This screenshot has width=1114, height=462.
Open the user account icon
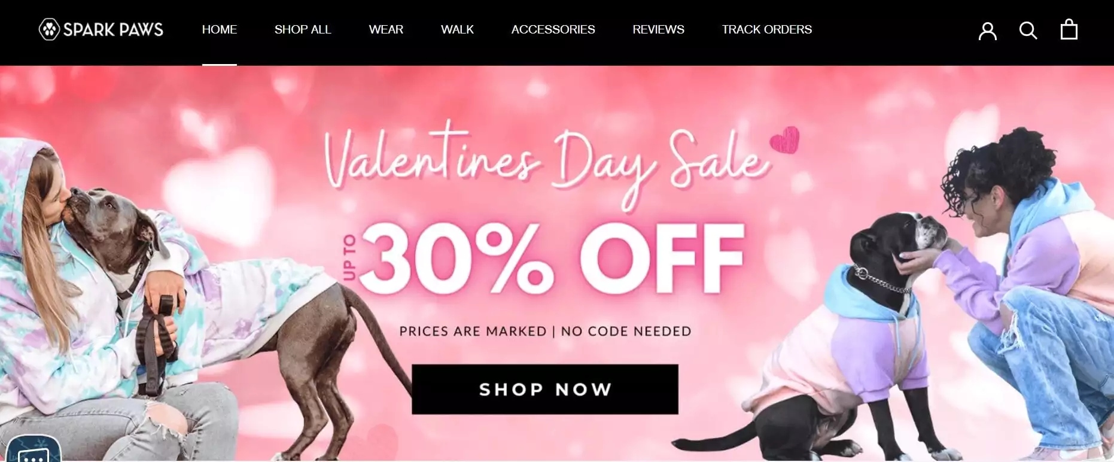point(987,31)
